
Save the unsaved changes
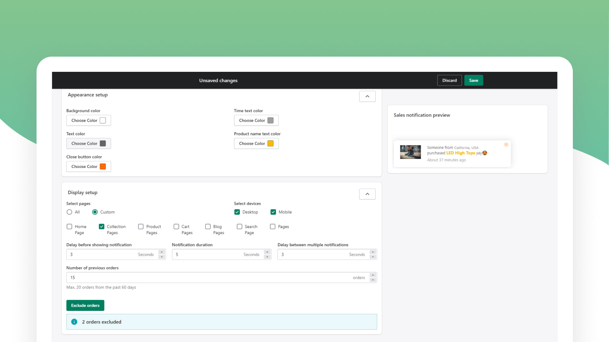[x=473, y=81]
